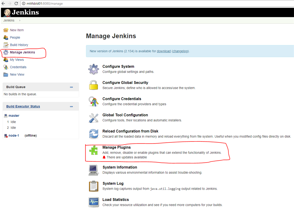This screenshot has width=294, height=209.
Task: Click the Reload Configuration refresh arrows icon
Action: coord(94,134)
